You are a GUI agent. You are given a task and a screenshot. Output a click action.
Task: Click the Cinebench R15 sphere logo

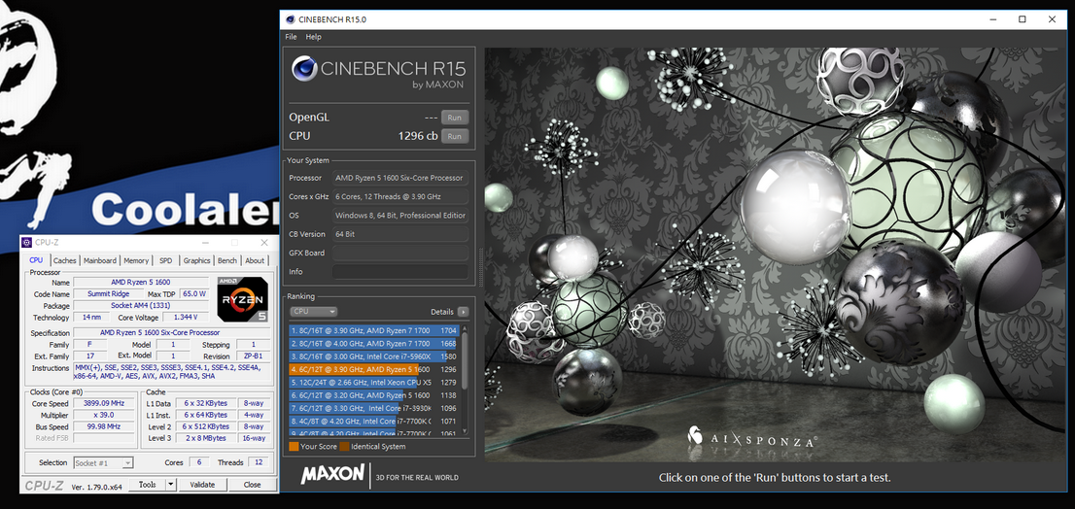(303, 69)
